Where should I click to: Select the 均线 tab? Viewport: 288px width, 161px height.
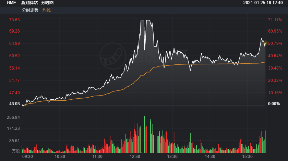(47, 10)
